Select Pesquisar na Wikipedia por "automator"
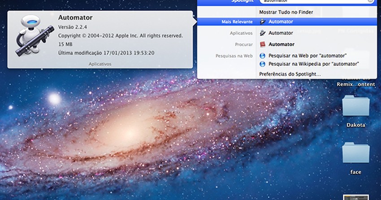Viewport: 381px width, 200px height. 314,64
